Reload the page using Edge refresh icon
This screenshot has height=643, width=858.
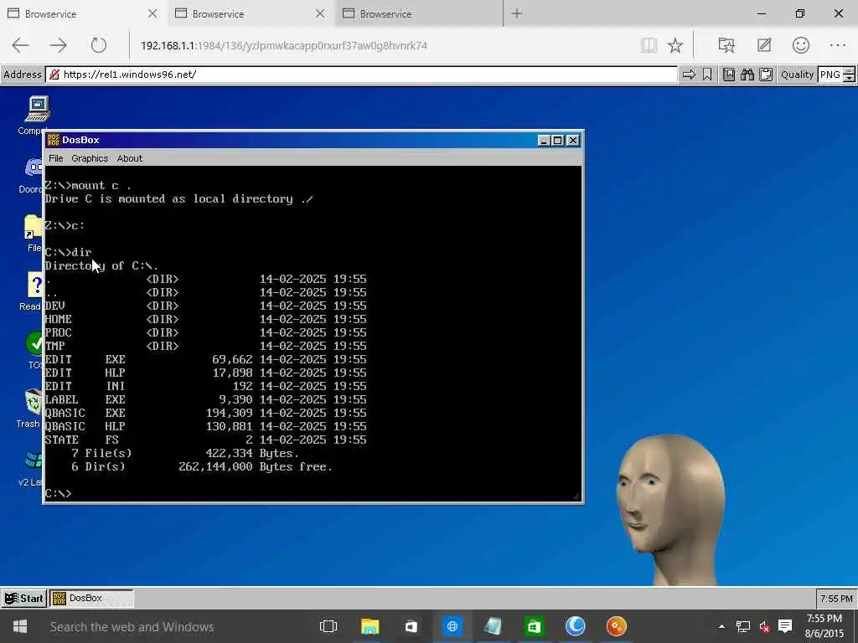tap(99, 45)
